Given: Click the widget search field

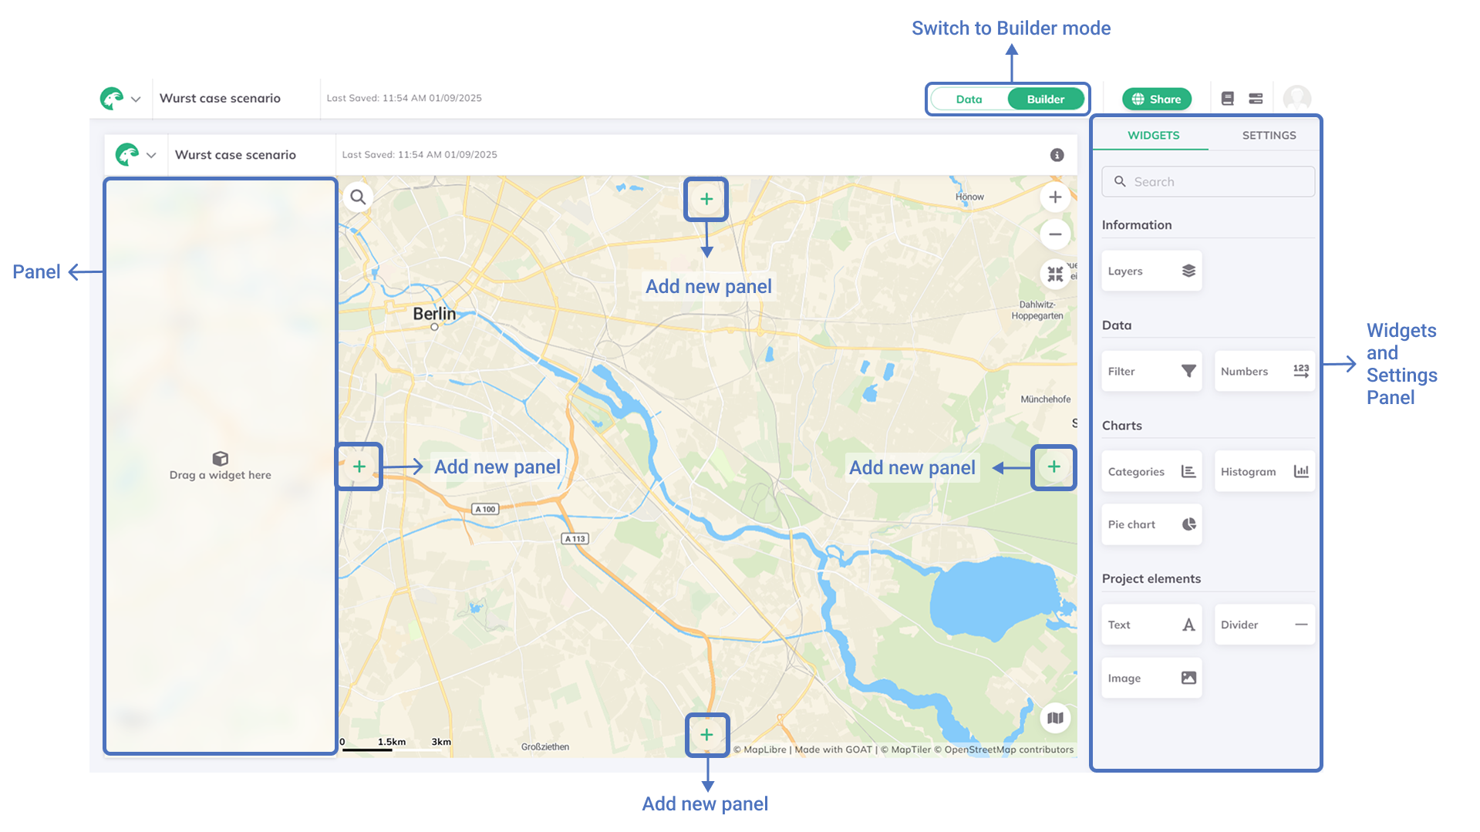Looking at the screenshot, I should click(1208, 181).
